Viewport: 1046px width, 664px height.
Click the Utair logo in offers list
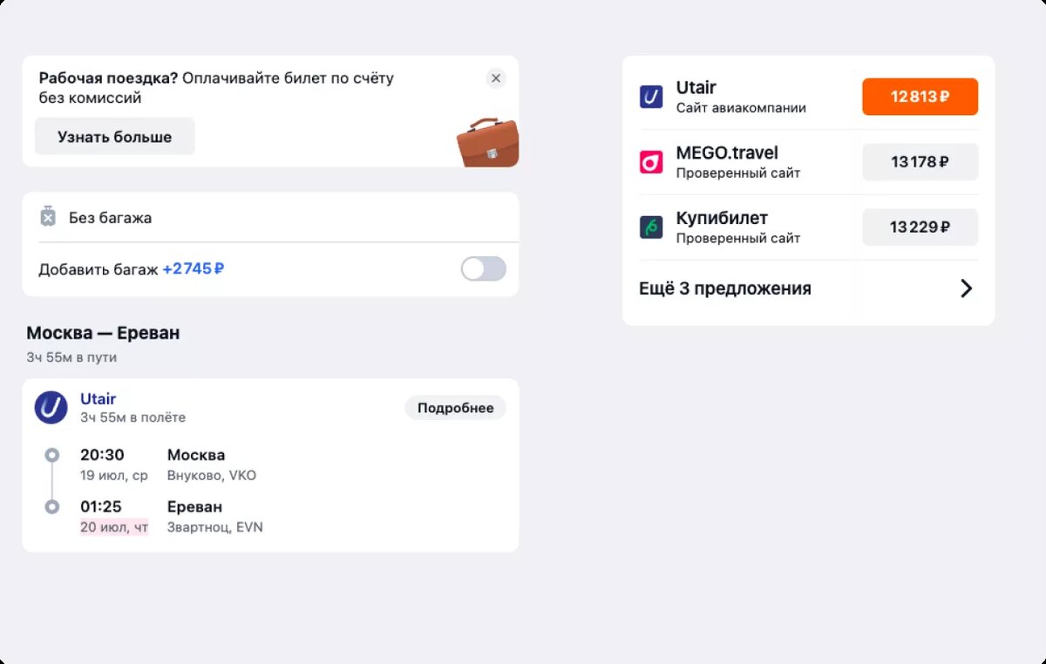651,97
